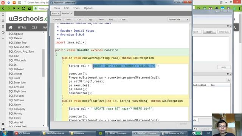Add a web panel with the plus icon
This screenshot has width=242, height=136.
click(x=3, y=38)
